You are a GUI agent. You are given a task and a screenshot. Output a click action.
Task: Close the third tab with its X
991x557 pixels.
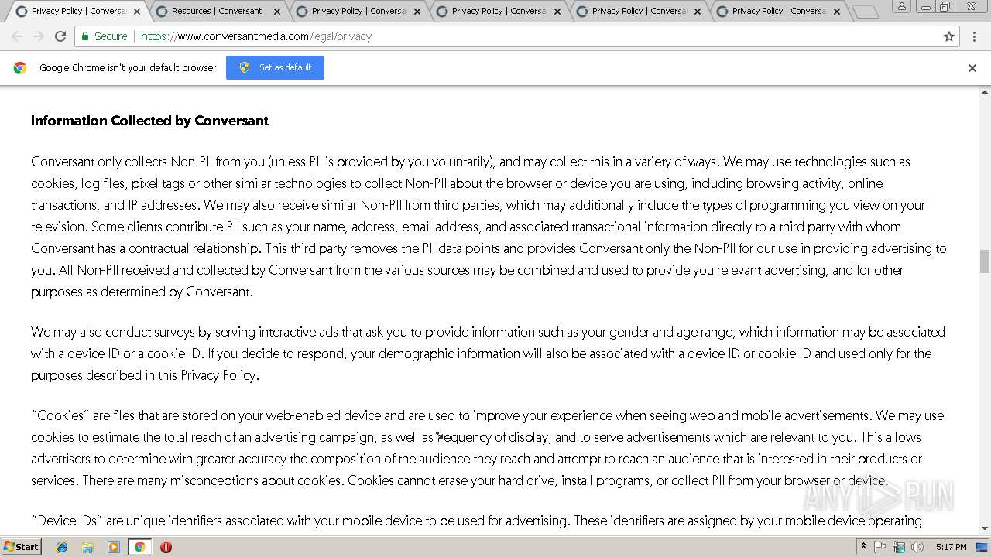(417, 12)
